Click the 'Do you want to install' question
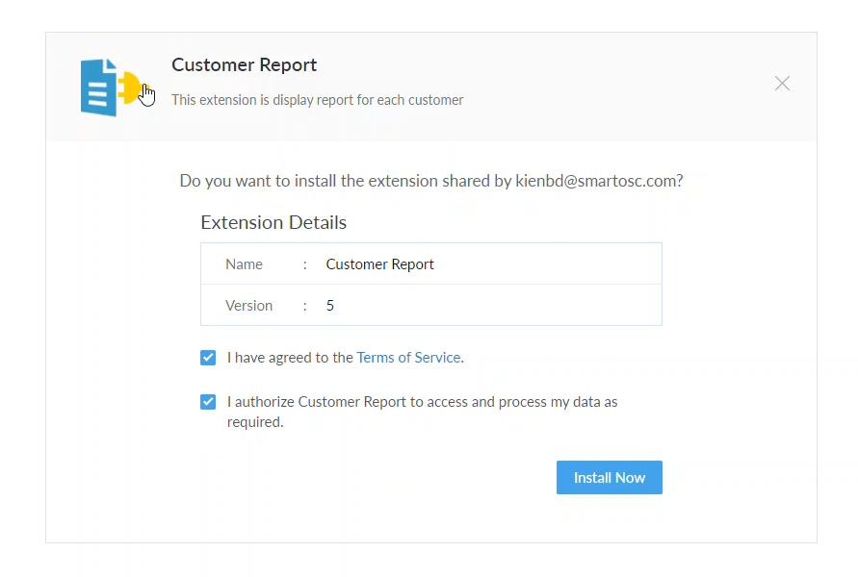858x577 pixels. click(x=431, y=181)
